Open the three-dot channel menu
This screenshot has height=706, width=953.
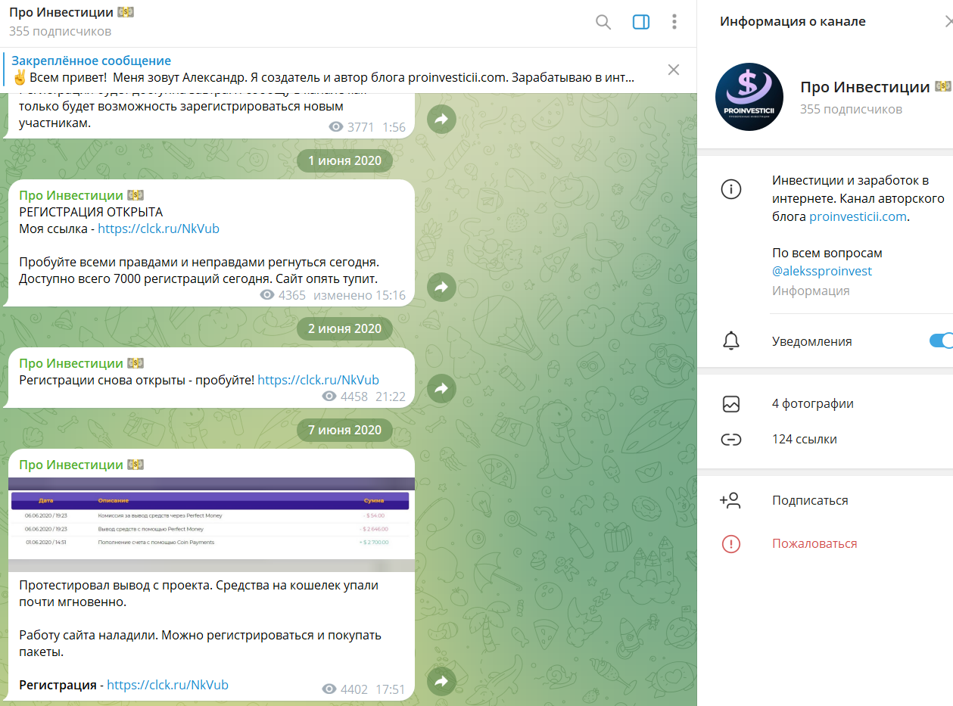(674, 22)
